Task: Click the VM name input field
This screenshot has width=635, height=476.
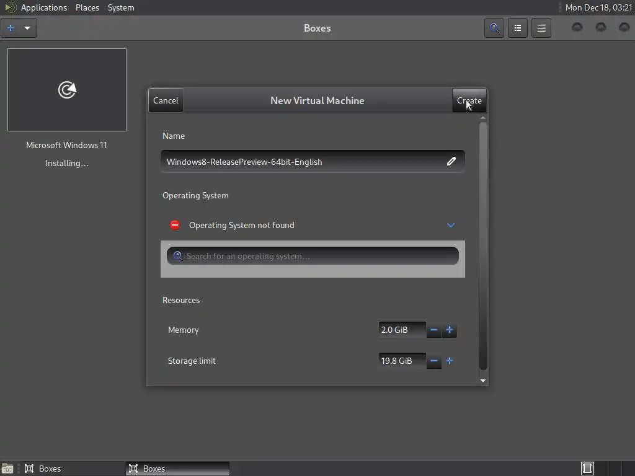Action: pyautogui.click(x=313, y=162)
